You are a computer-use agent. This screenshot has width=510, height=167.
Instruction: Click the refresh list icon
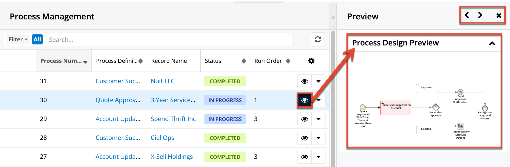click(x=318, y=39)
